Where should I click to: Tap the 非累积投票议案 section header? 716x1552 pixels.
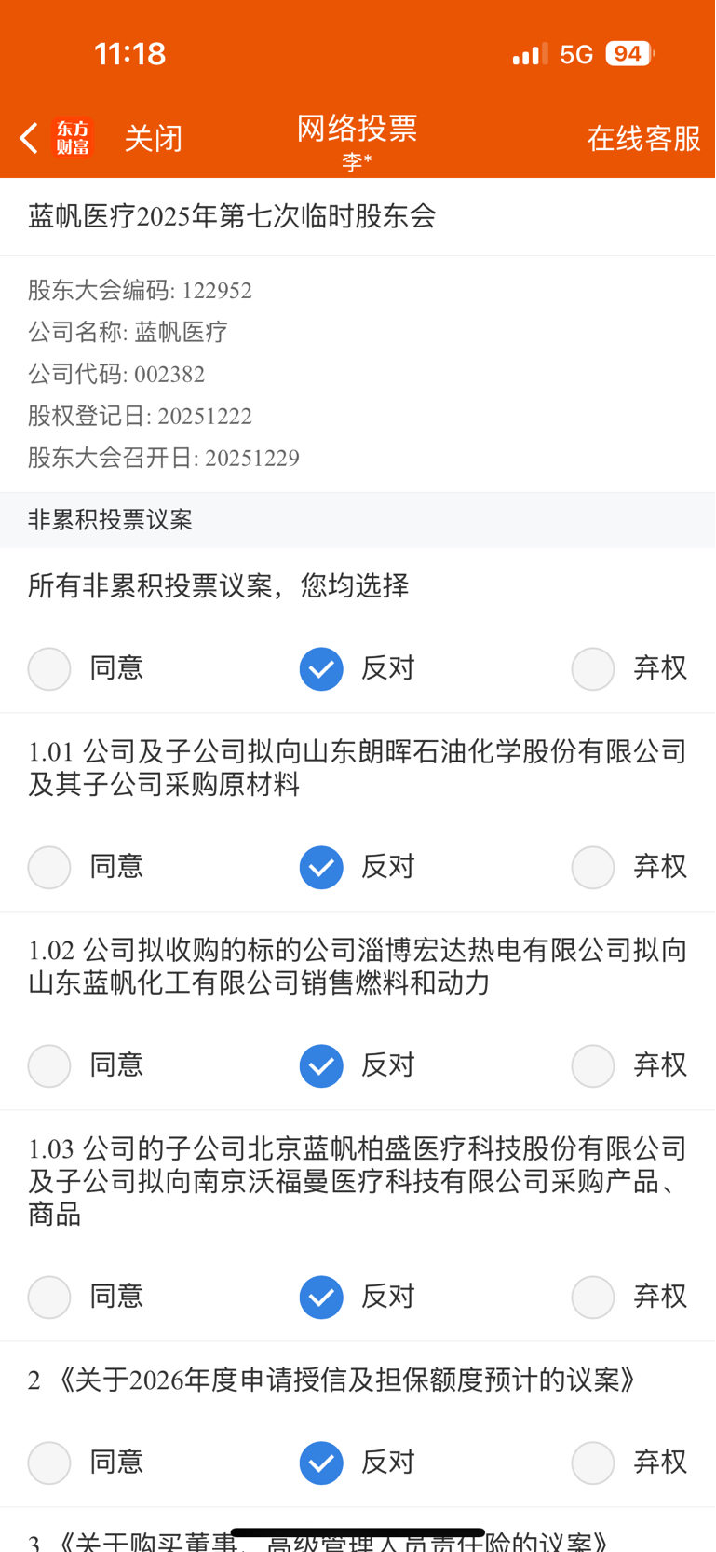pos(110,520)
